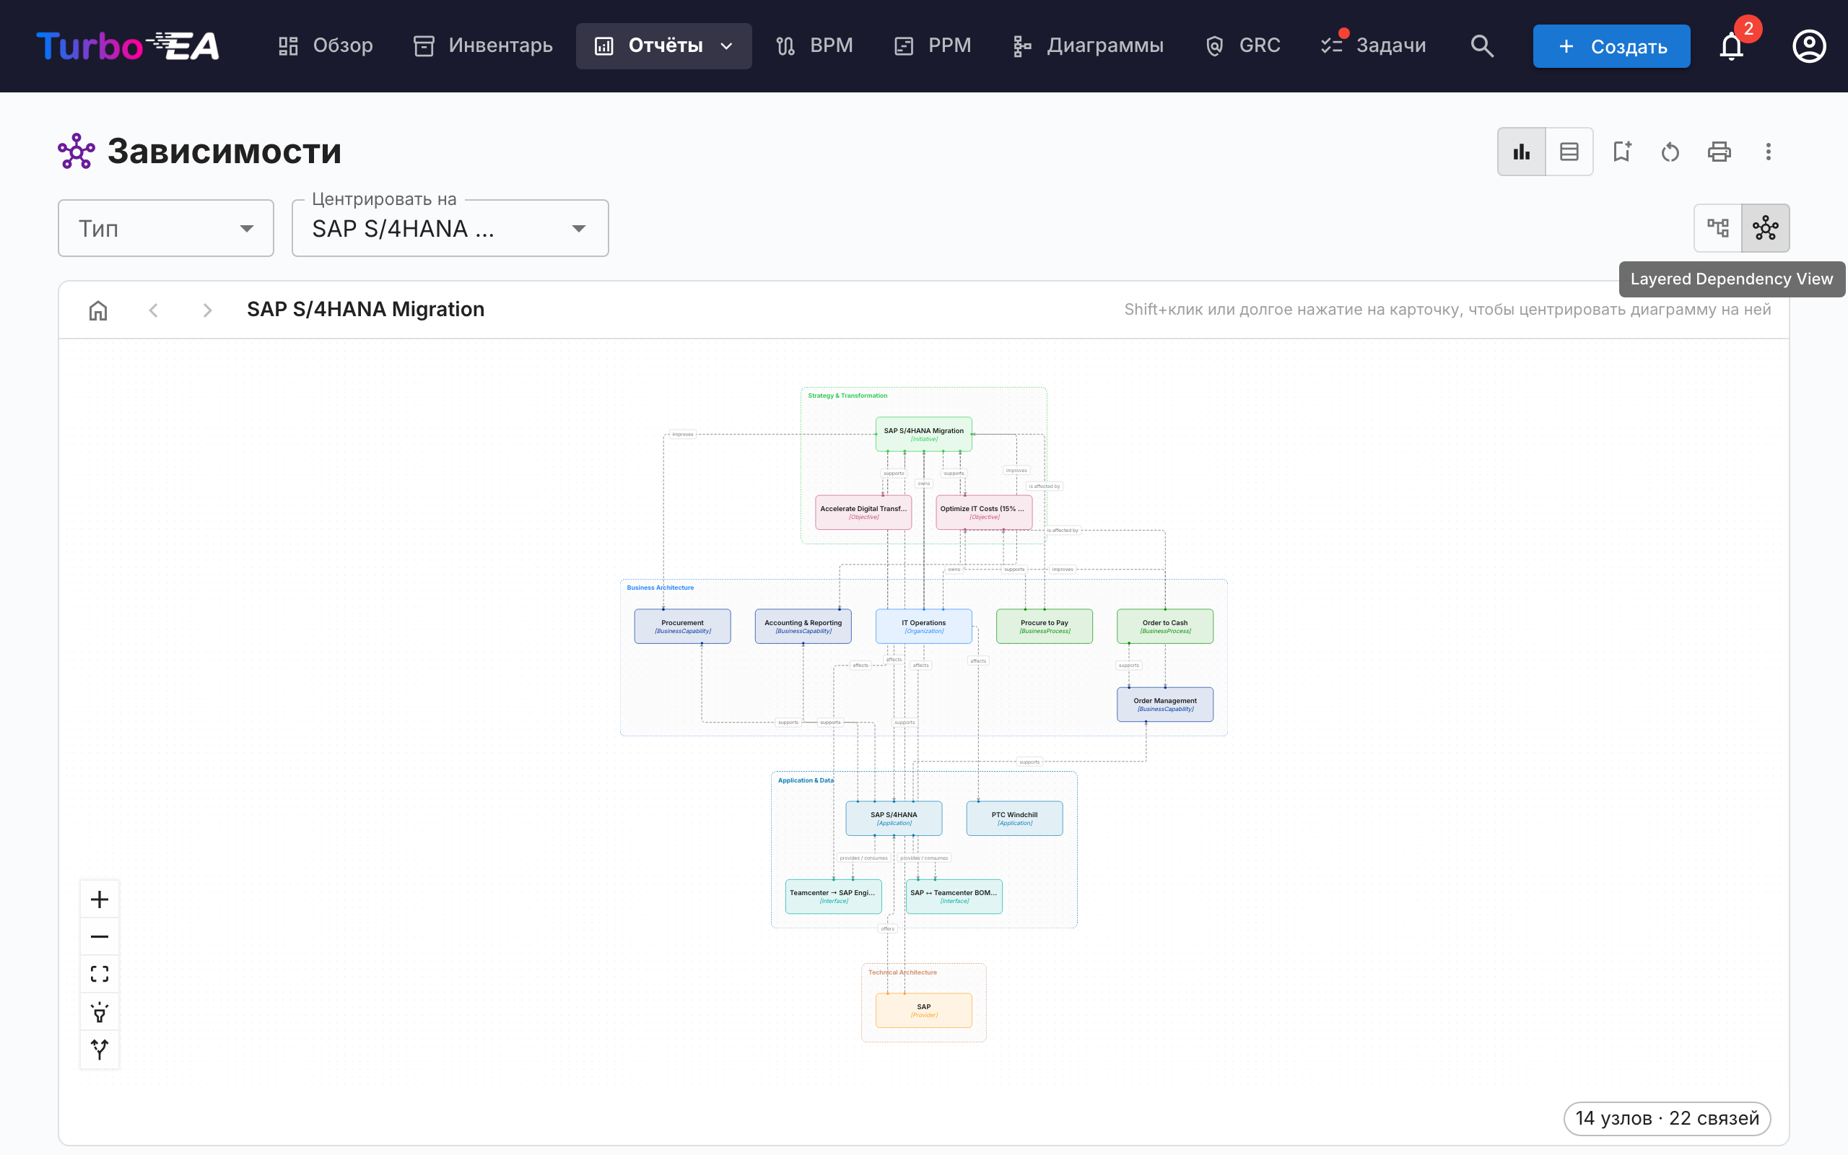This screenshot has width=1848, height=1155.
Task: Go to the Инвентарь section
Action: click(483, 45)
